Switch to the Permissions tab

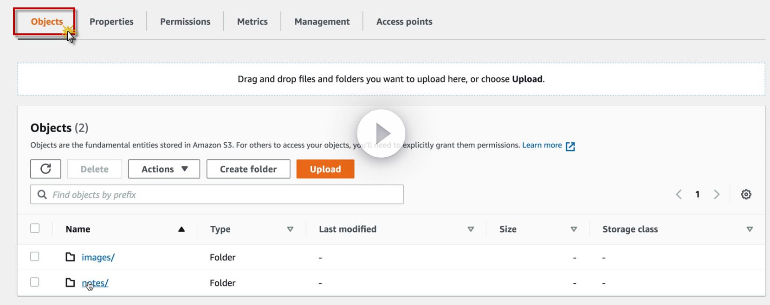[x=185, y=22]
